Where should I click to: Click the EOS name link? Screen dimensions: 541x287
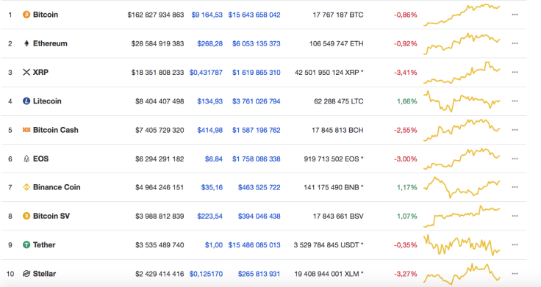point(40,159)
